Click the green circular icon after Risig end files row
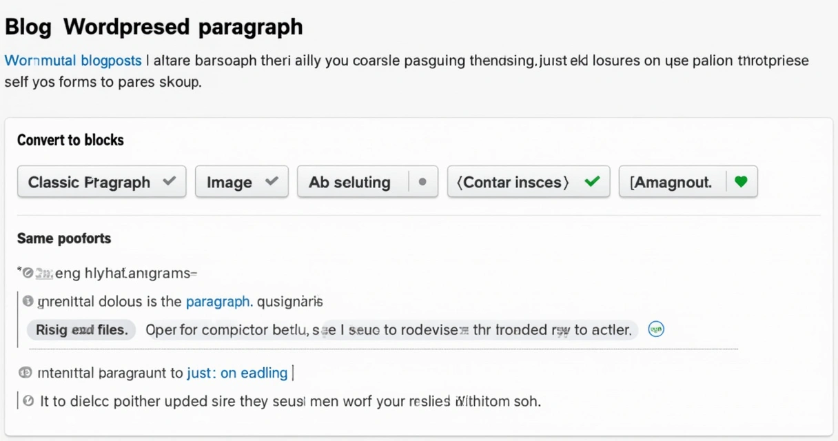The image size is (838, 441). coord(656,329)
